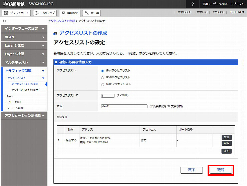247x186 pixels.
Task: Open アクセスリストの適用 sidebar item
Action: (25, 90)
